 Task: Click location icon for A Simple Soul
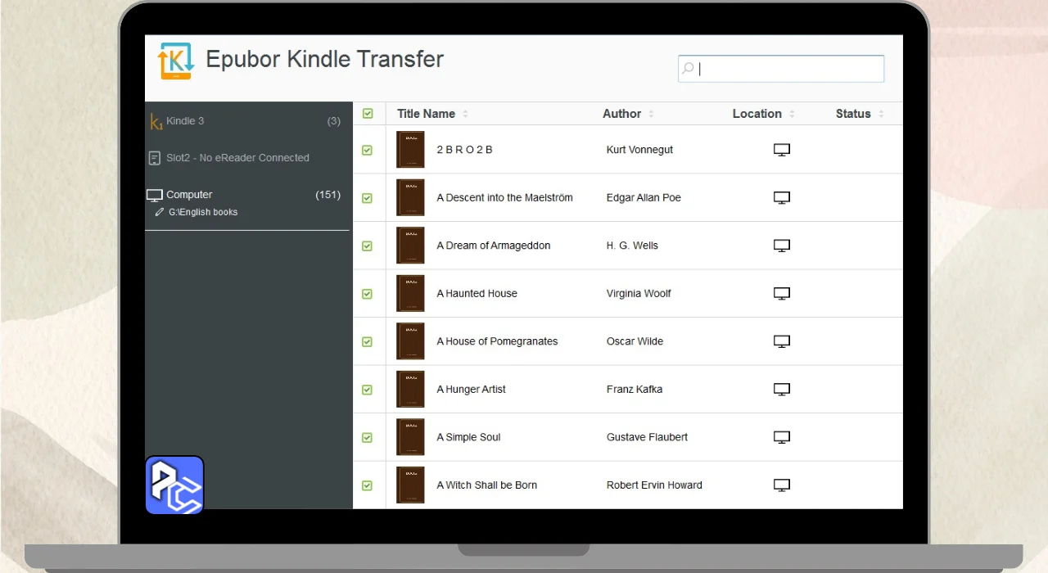coord(782,437)
